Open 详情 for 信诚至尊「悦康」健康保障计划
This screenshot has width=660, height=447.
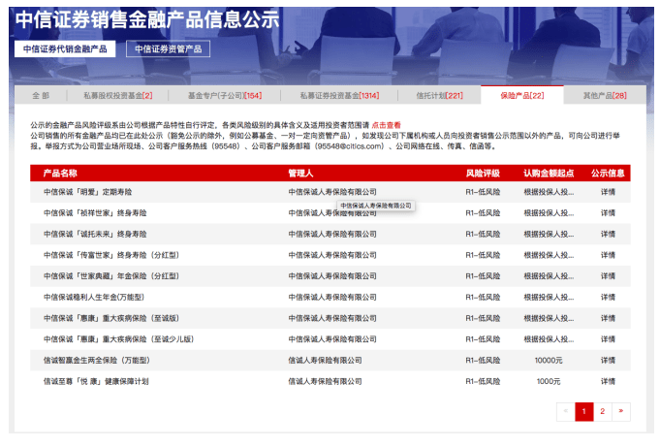[x=608, y=382]
